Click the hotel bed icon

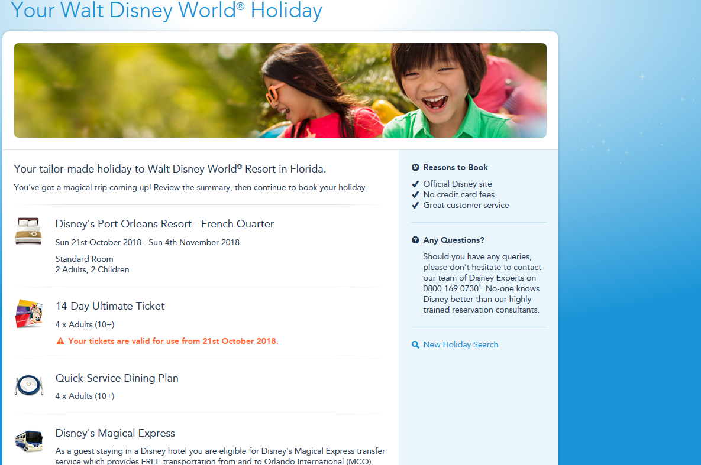28,231
